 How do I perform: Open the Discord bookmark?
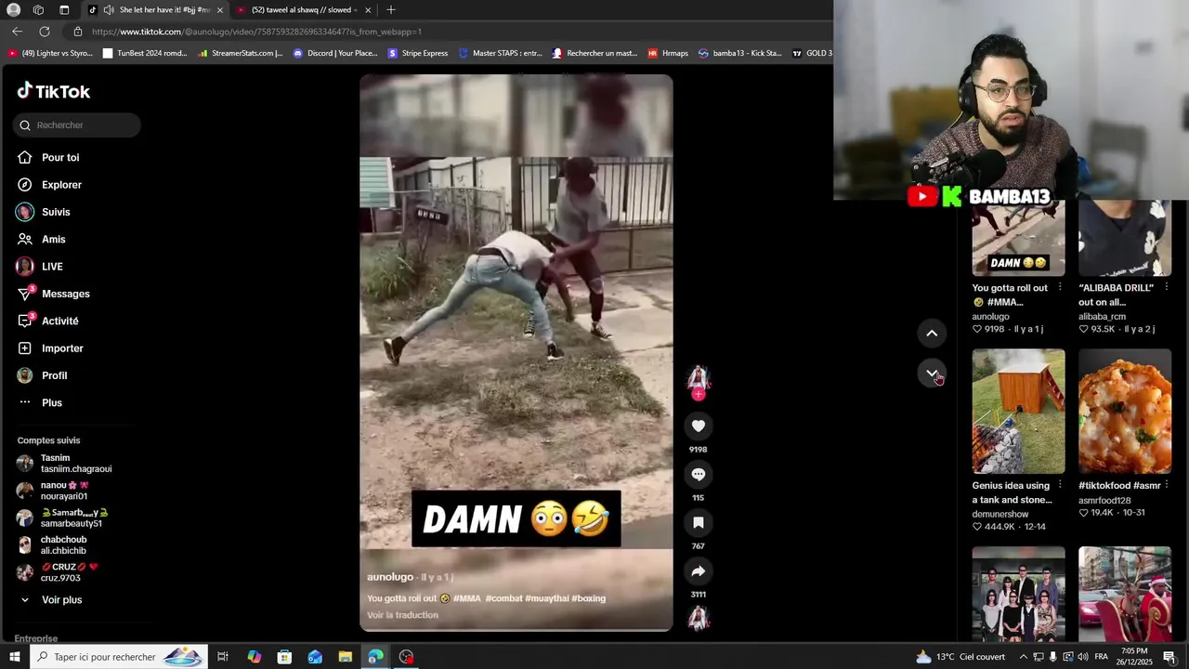pyautogui.click(x=335, y=53)
